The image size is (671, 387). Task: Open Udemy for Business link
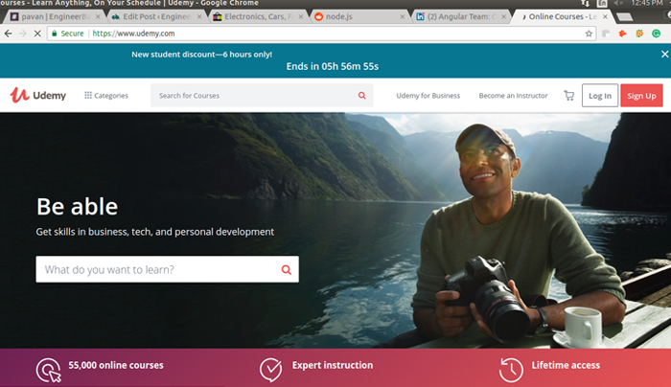(428, 96)
